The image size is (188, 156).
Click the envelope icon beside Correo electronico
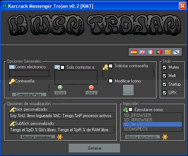[x=12, y=67]
